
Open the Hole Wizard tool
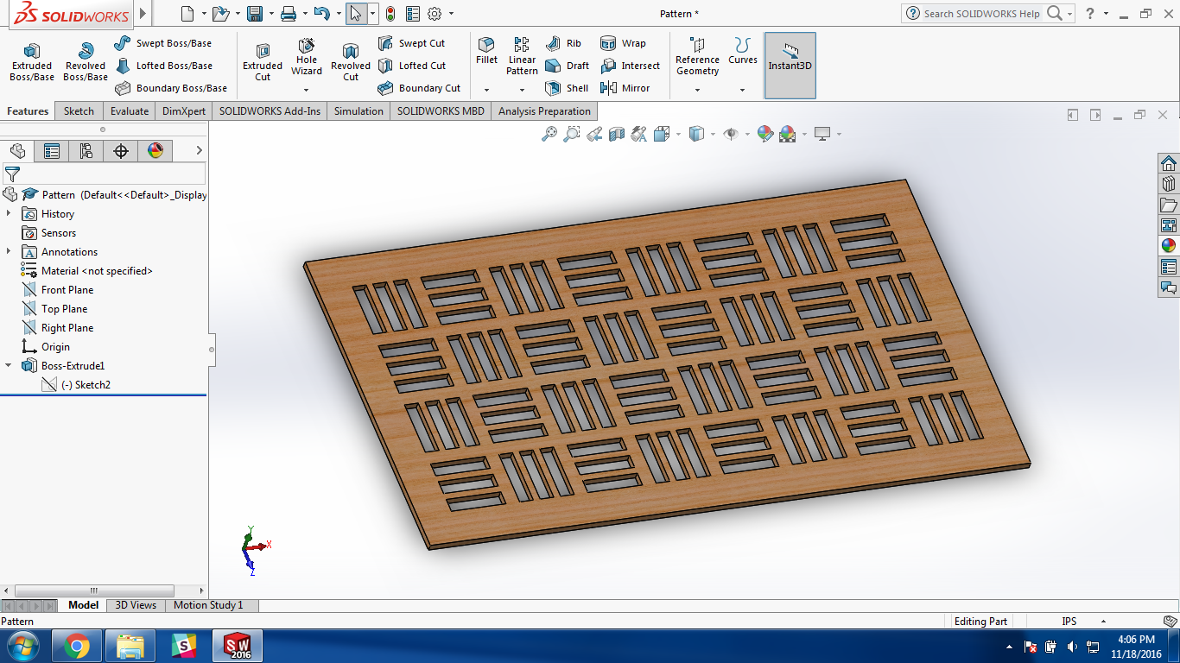(x=307, y=57)
